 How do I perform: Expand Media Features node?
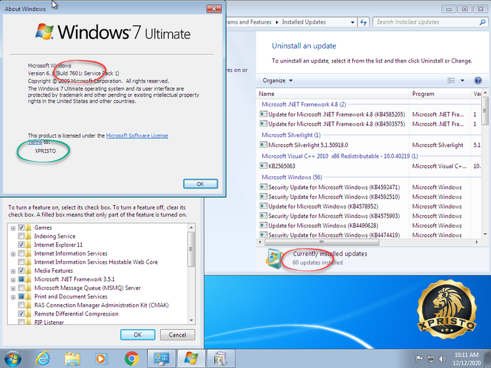(13, 272)
